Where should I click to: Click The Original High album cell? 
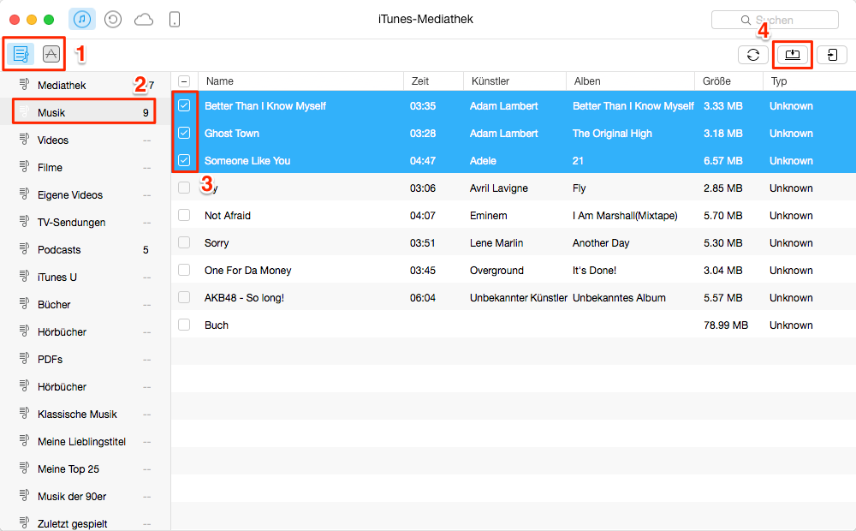612,134
